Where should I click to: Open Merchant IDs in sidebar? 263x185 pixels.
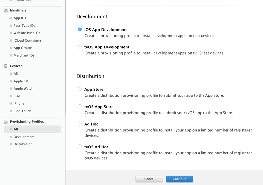click(x=24, y=56)
